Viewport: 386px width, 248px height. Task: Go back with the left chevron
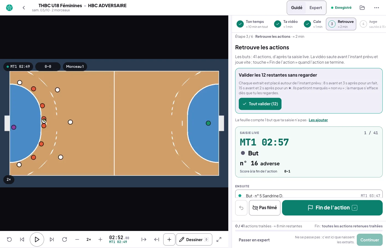(x=24, y=8)
